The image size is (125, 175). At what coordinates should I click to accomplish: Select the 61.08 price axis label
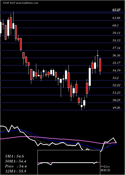116,18
